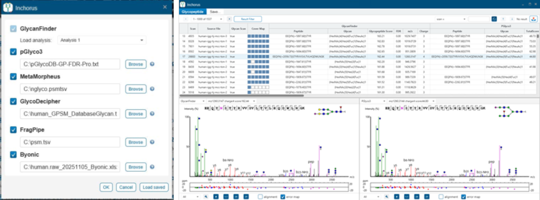540x200 pixels.
Task: Jump to next search match arrow
Action: tap(512, 19)
